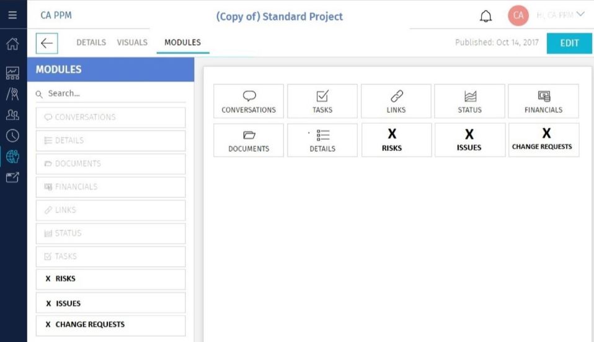The image size is (594, 342).
Task: Go back using the arrow button
Action: click(47, 43)
